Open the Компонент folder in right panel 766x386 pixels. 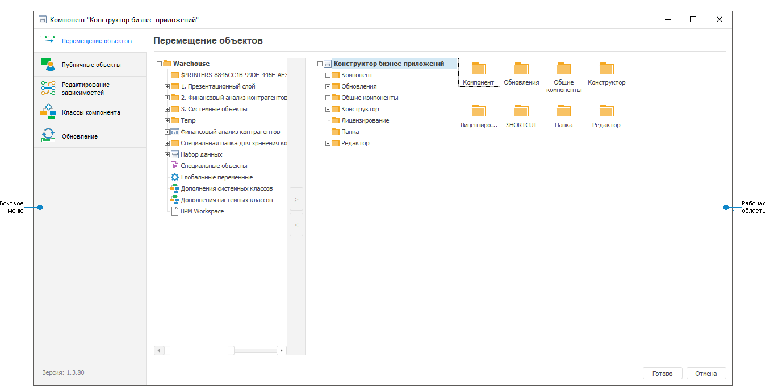click(x=479, y=68)
